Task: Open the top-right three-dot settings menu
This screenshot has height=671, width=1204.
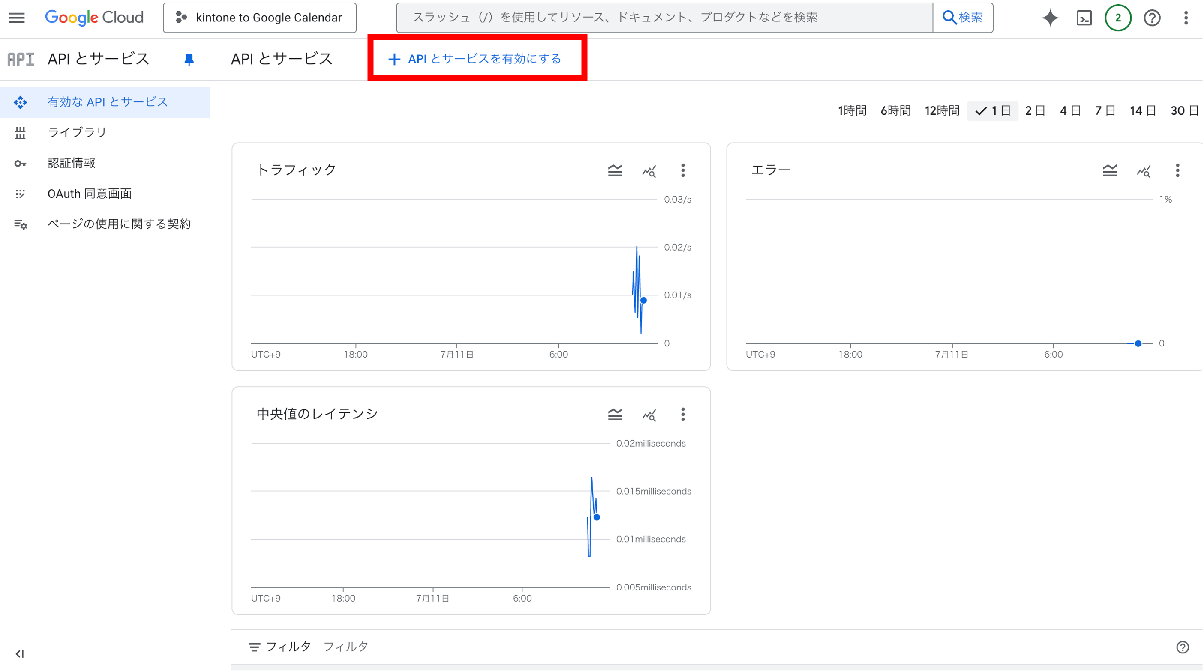Action: [1186, 18]
